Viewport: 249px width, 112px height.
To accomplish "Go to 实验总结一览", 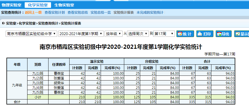I will [x=101, y=13].
